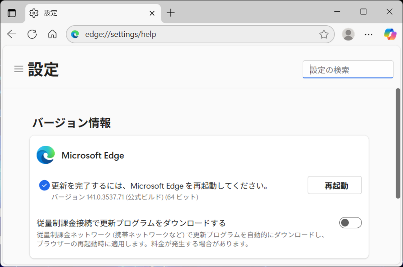
Task: Open a new tab with plus icon
Action: click(170, 13)
